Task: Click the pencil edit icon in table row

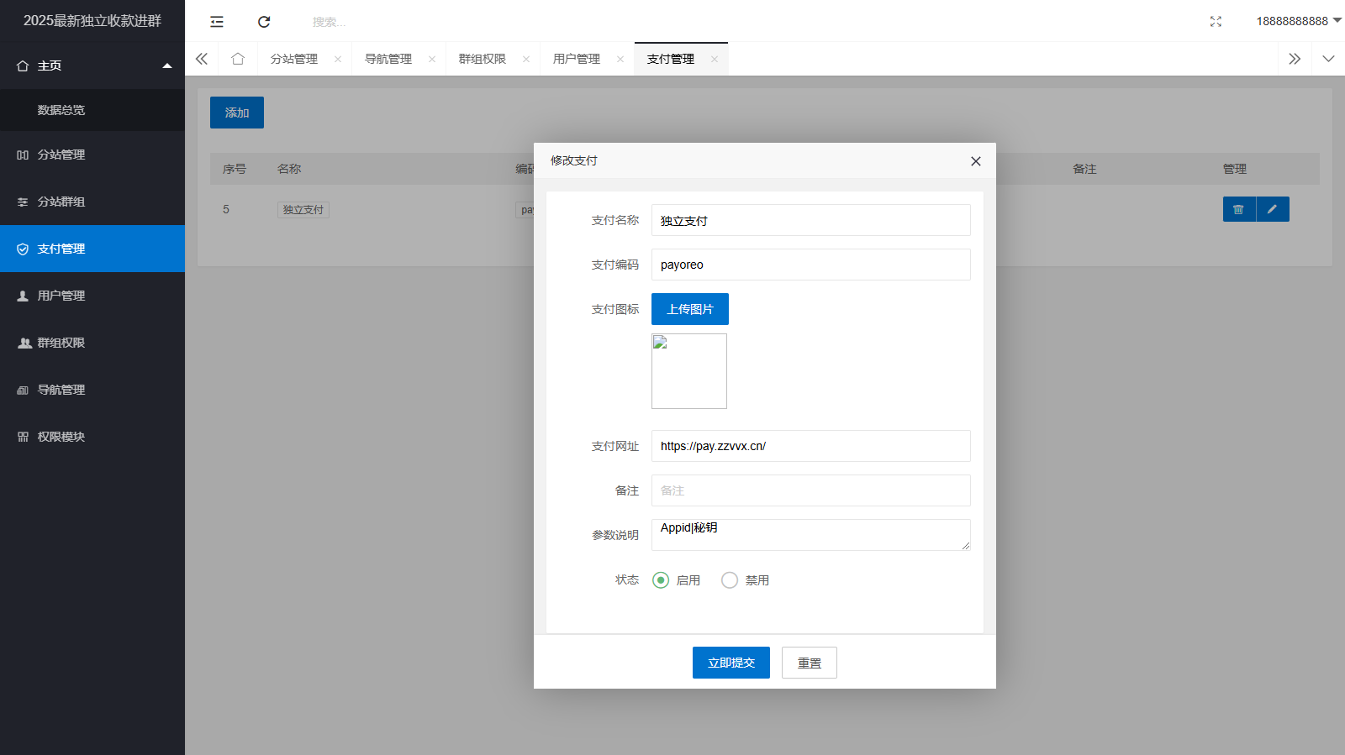Action: tap(1272, 209)
